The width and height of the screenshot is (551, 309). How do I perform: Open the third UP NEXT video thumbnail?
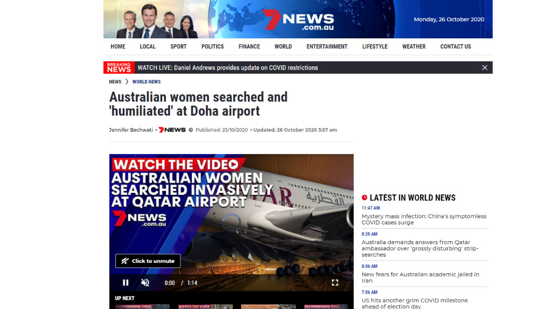[268, 306]
